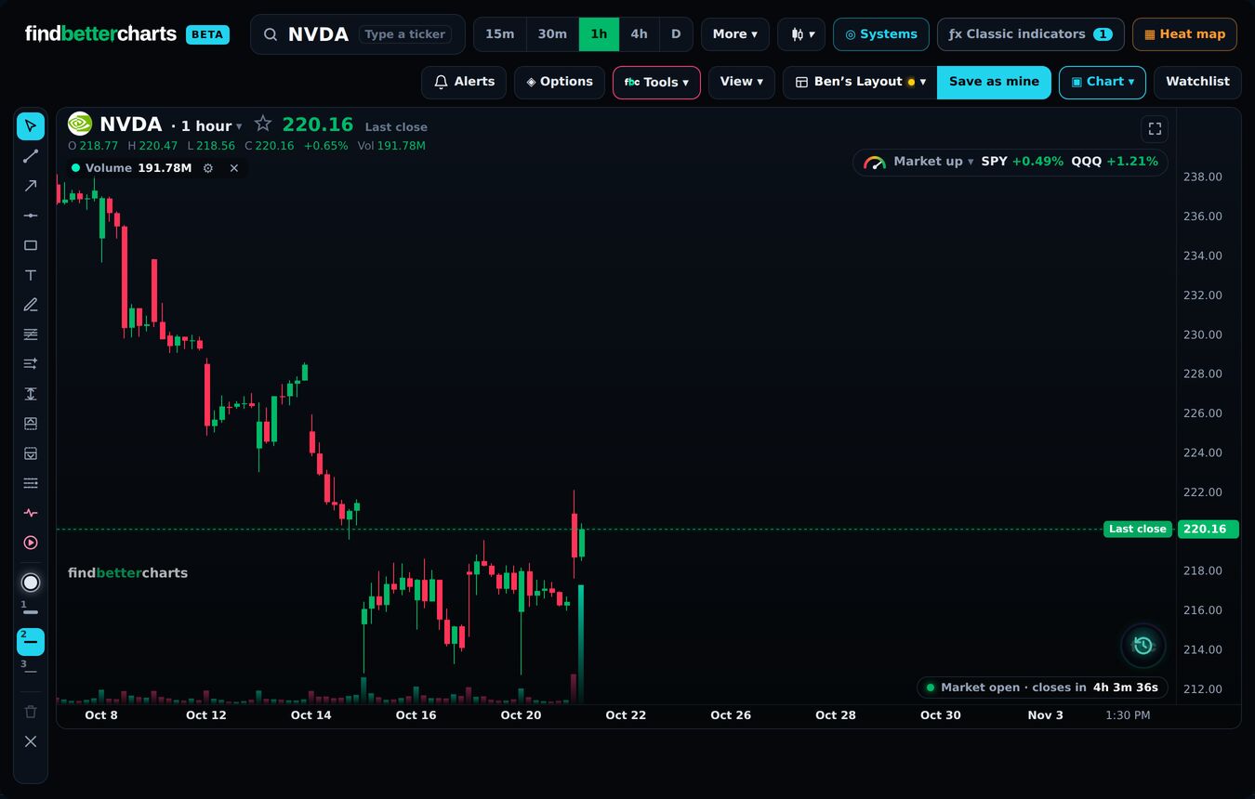This screenshot has width=1255, height=799.
Task: Select the cursor pointer tool
Action: [x=31, y=126]
